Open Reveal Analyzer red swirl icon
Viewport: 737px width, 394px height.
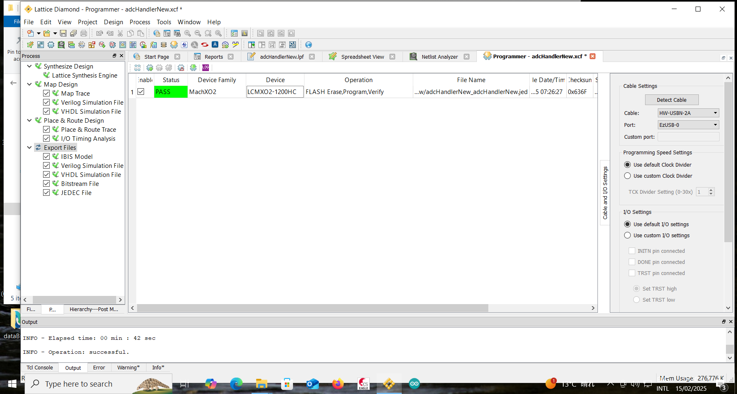click(205, 45)
